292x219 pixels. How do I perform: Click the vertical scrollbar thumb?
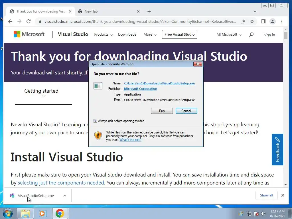click(285, 35)
